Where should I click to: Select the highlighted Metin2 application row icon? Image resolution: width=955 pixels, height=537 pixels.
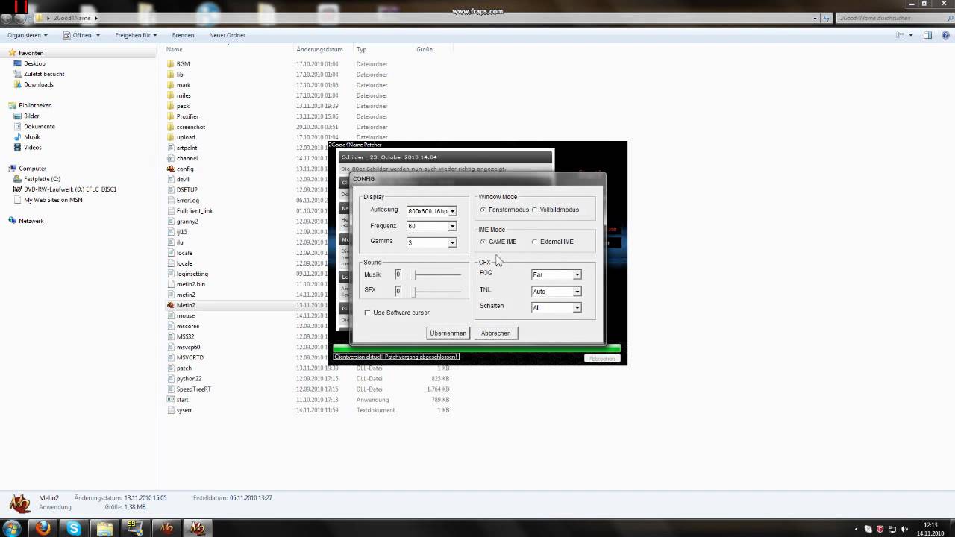(170, 305)
